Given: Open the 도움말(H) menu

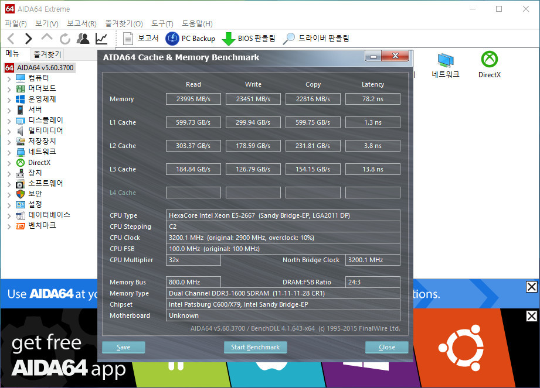Looking at the screenshot, I should pyautogui.click(x=198, y=24).
